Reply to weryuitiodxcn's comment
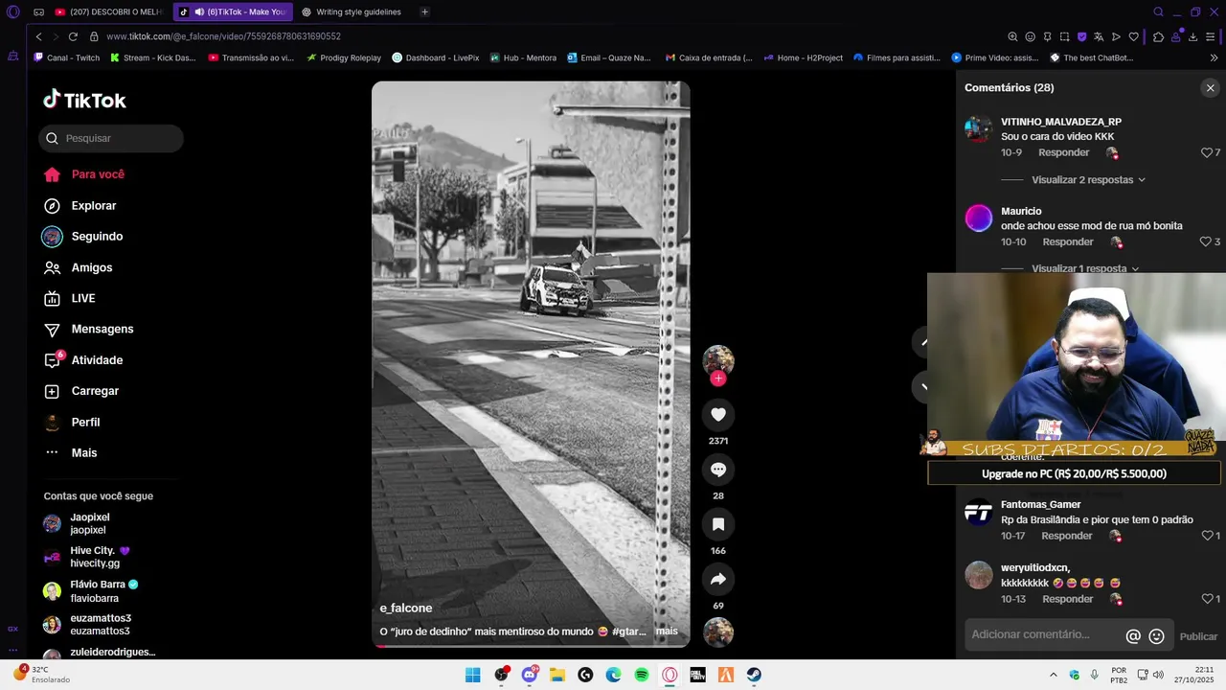The width and height of the screenshot is (1226, 690). coord(1067,599)
